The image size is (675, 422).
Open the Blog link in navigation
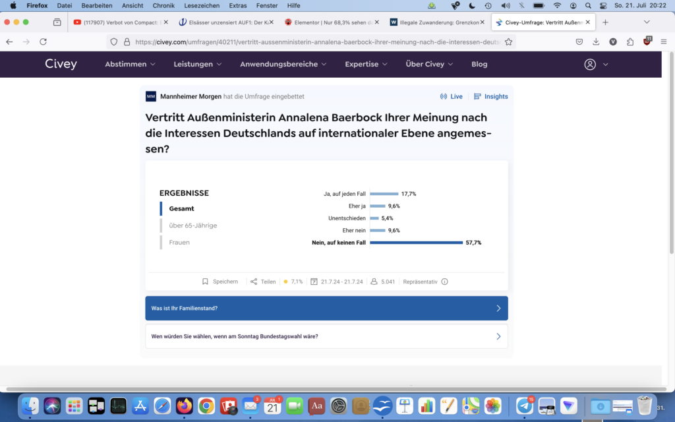point(479,65)
